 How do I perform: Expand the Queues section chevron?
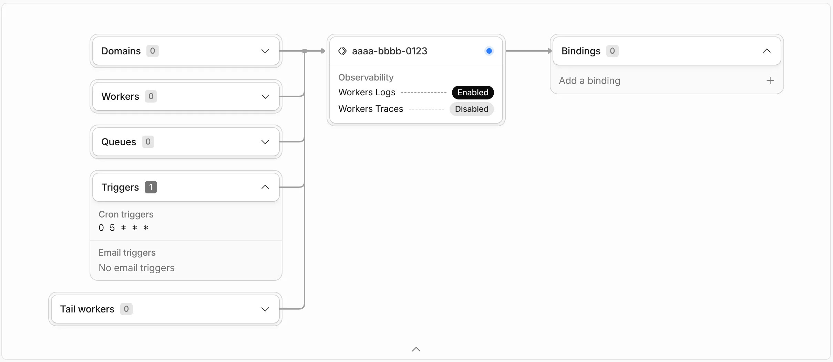pyautogui.click(x=265, y=142)
